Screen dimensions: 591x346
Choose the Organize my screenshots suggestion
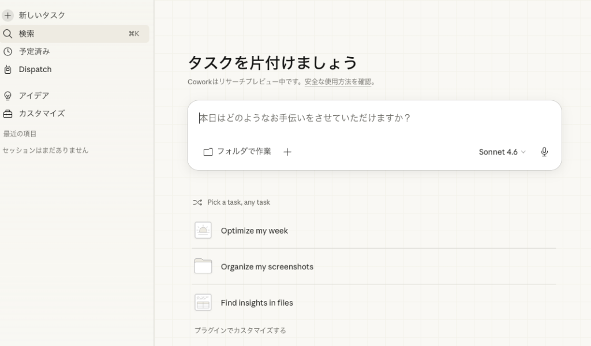click(267, 267)
